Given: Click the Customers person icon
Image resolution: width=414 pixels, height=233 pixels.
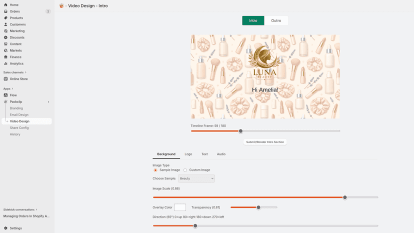Looking at the screenshot, I should pos(5,24).
